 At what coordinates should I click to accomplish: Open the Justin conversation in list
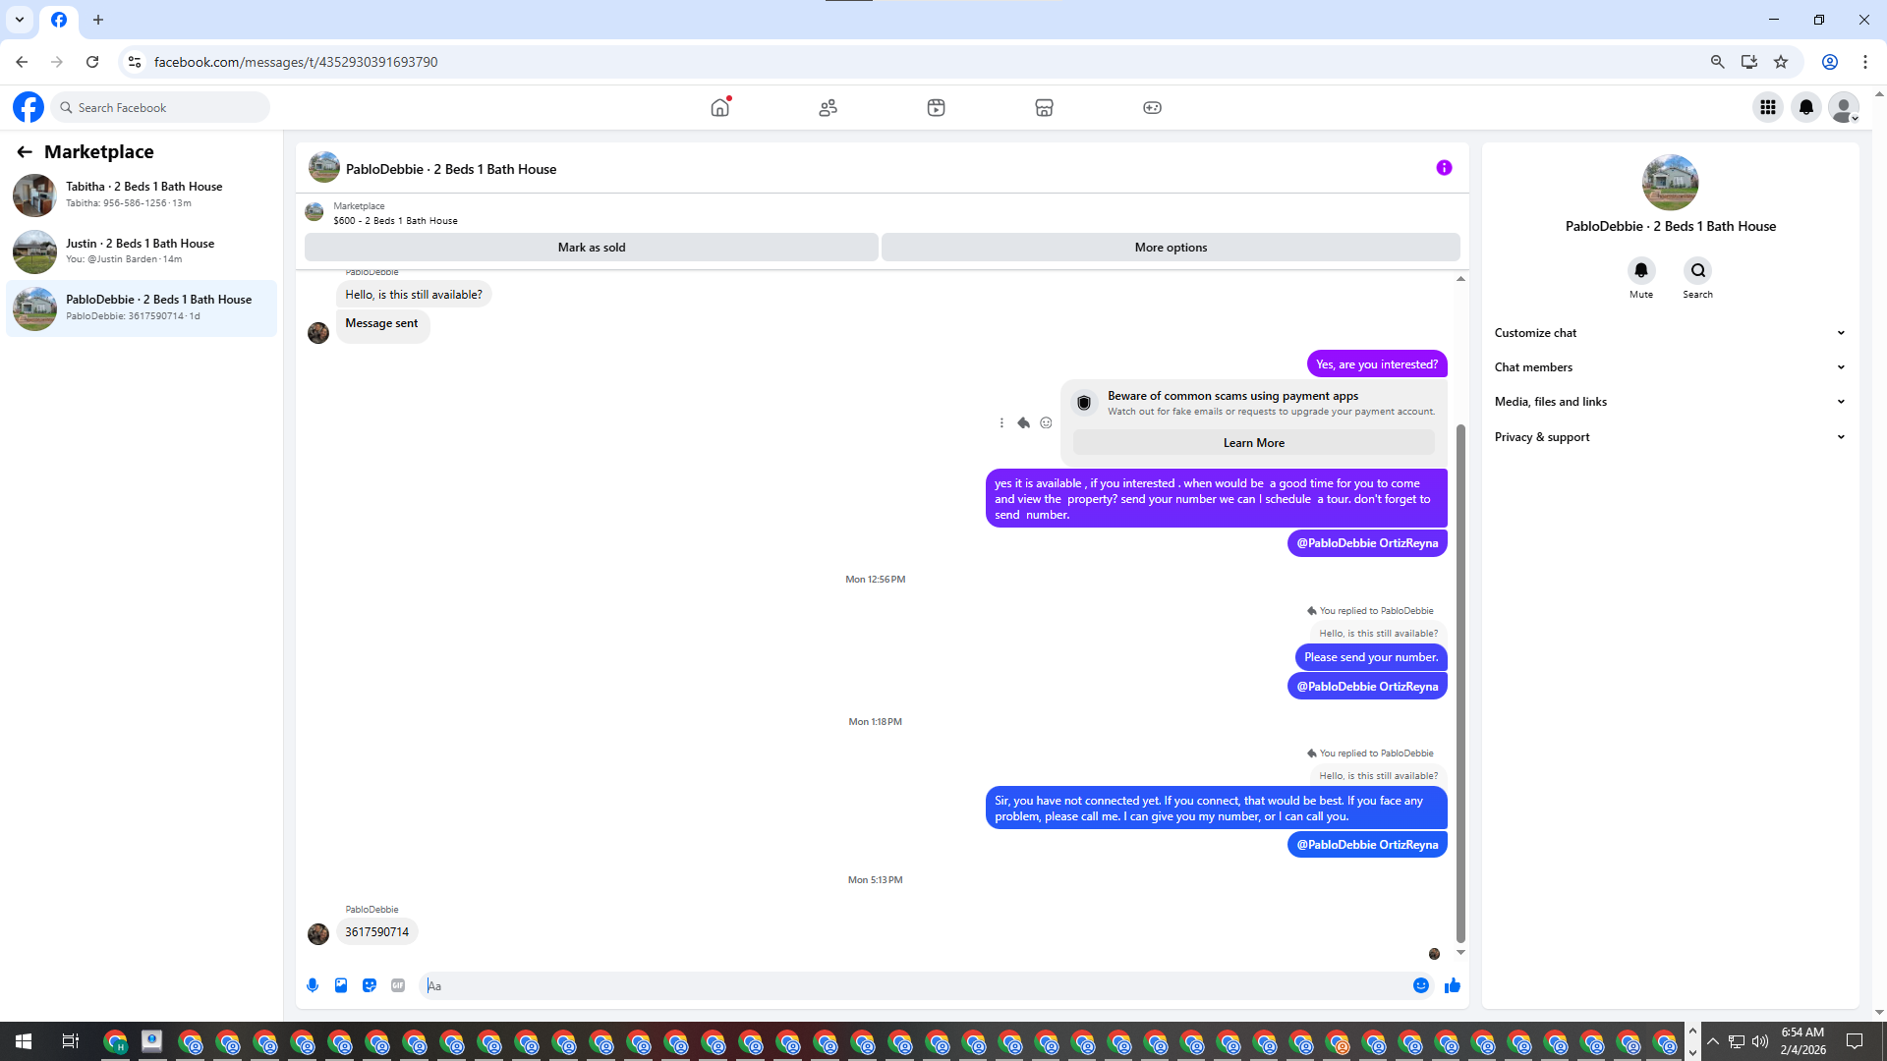click(142, 251)
